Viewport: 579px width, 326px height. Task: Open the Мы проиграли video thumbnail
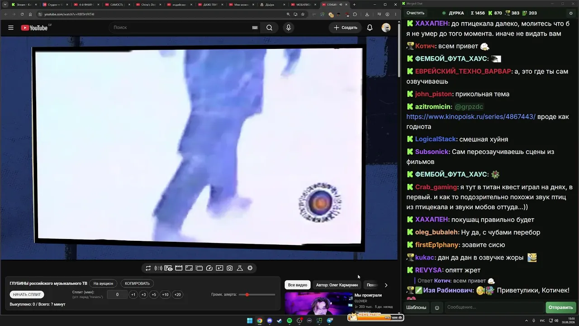point(318,303)
